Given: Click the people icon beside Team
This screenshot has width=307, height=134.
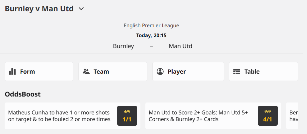Looking at the screenshot, I should tap(86, 71).
